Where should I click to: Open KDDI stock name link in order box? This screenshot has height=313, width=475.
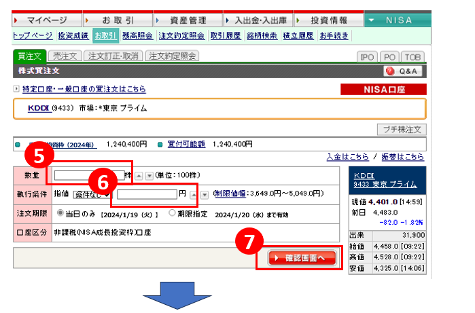tap(39, 108)
